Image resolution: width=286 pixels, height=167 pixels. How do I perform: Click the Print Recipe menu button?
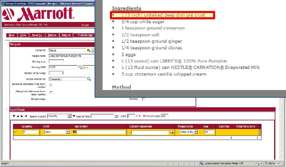[84, 35]
